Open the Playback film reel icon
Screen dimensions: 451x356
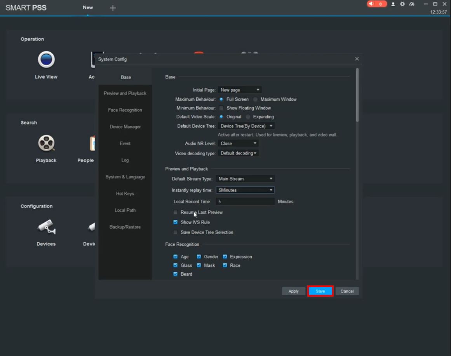(46, 143)
